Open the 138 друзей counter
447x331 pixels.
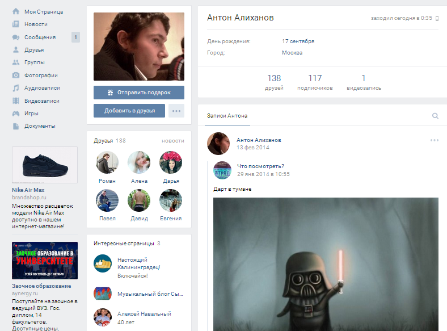274,82
